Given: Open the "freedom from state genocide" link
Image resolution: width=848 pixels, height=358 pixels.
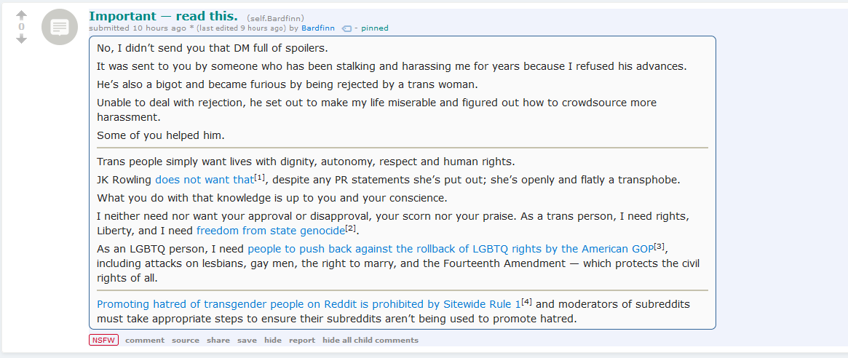Looking at the screenshot, I should [270, 231].
